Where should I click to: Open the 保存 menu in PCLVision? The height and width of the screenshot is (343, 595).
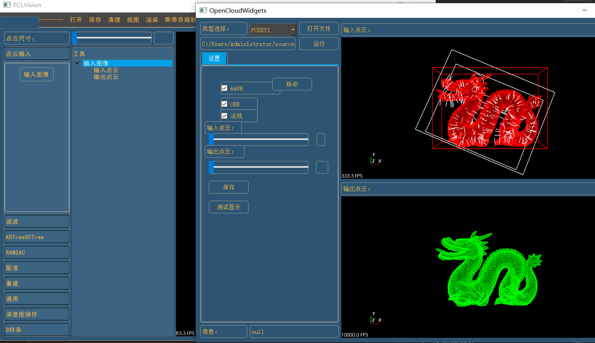[95, 20]
